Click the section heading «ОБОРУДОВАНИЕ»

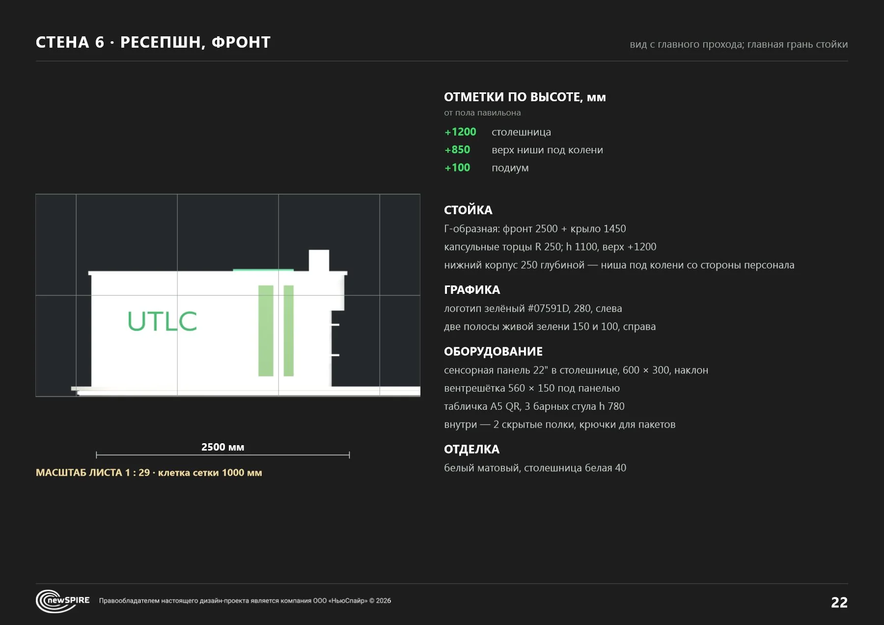click(493, 351)
